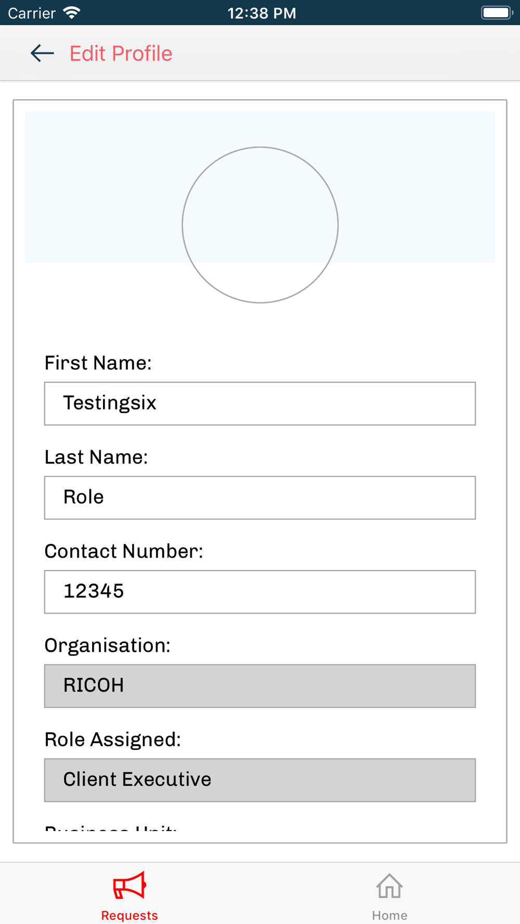Image resolution: width=520 pixels, height=924 pixels.
Task: Select the circular profile photo placeholder
Action: click(x=260, y=225)
